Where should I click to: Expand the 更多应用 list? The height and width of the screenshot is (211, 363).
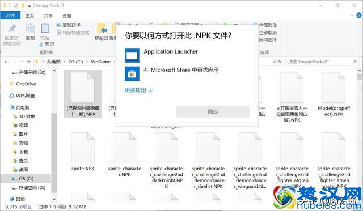coord(138,90)
